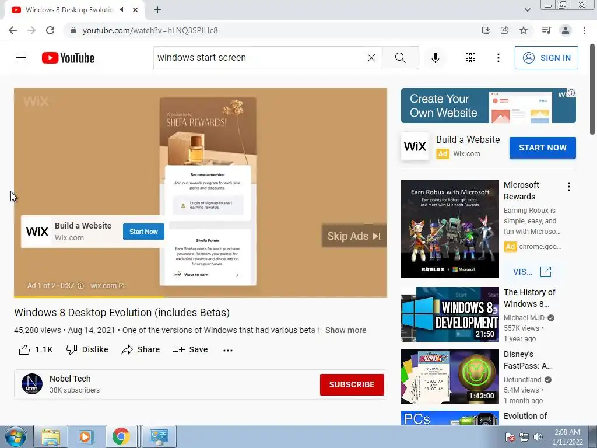Play Disney's FastPass video thumbnail
This screenshot has height=448, width=597.
point(449,376)
